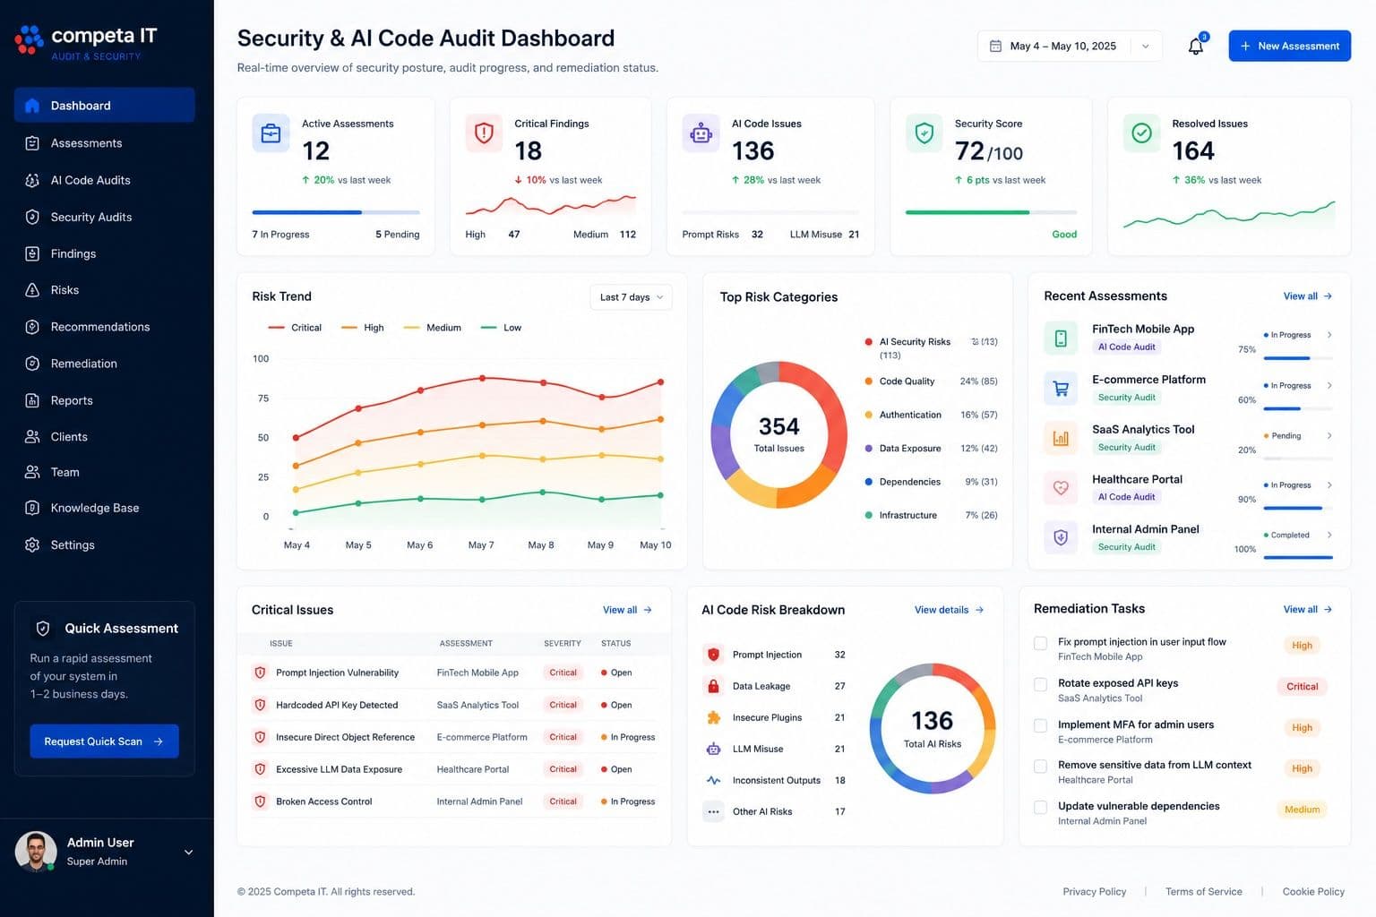Click the Internal Admin Panel shield icon
1376x917 pixels.
(x=1061, y=537)
